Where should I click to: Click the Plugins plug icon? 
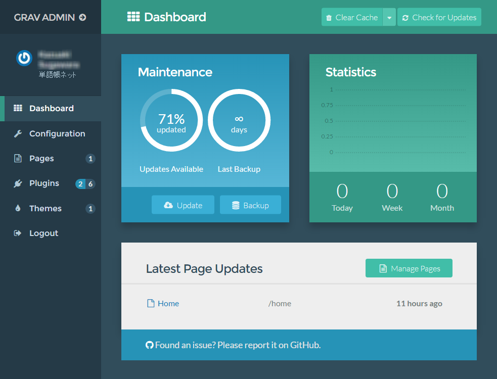18,183
